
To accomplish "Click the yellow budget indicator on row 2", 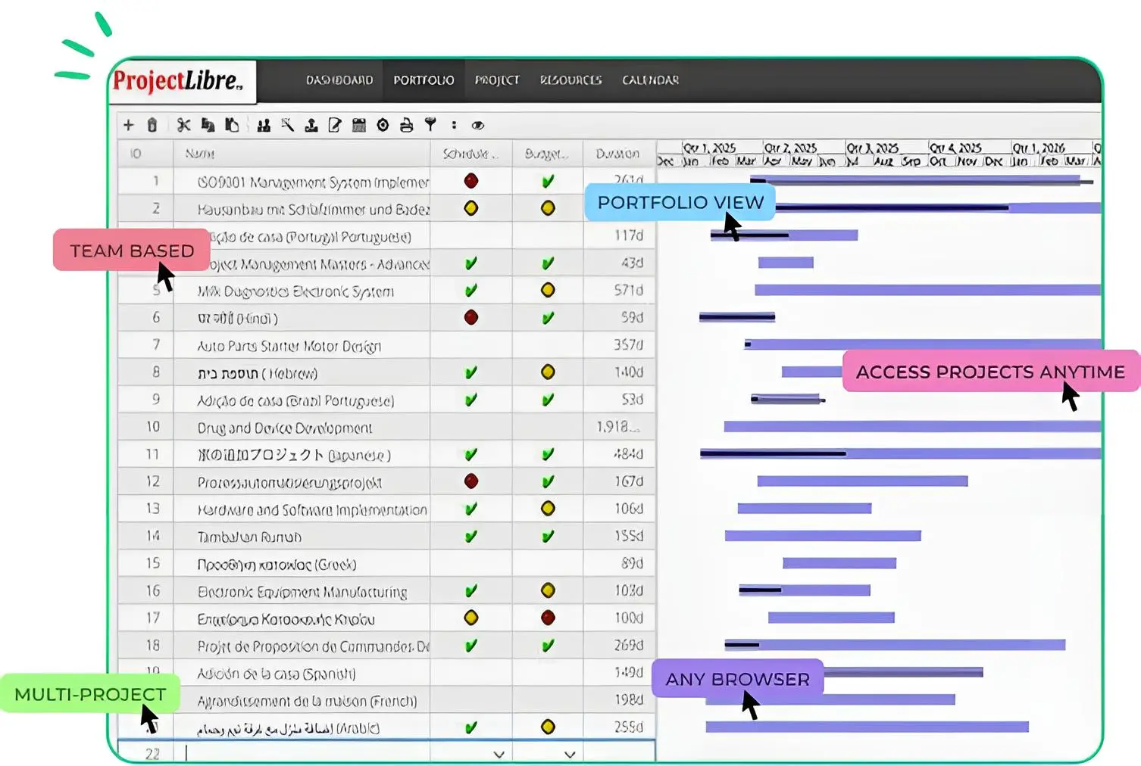I will 547,207.
